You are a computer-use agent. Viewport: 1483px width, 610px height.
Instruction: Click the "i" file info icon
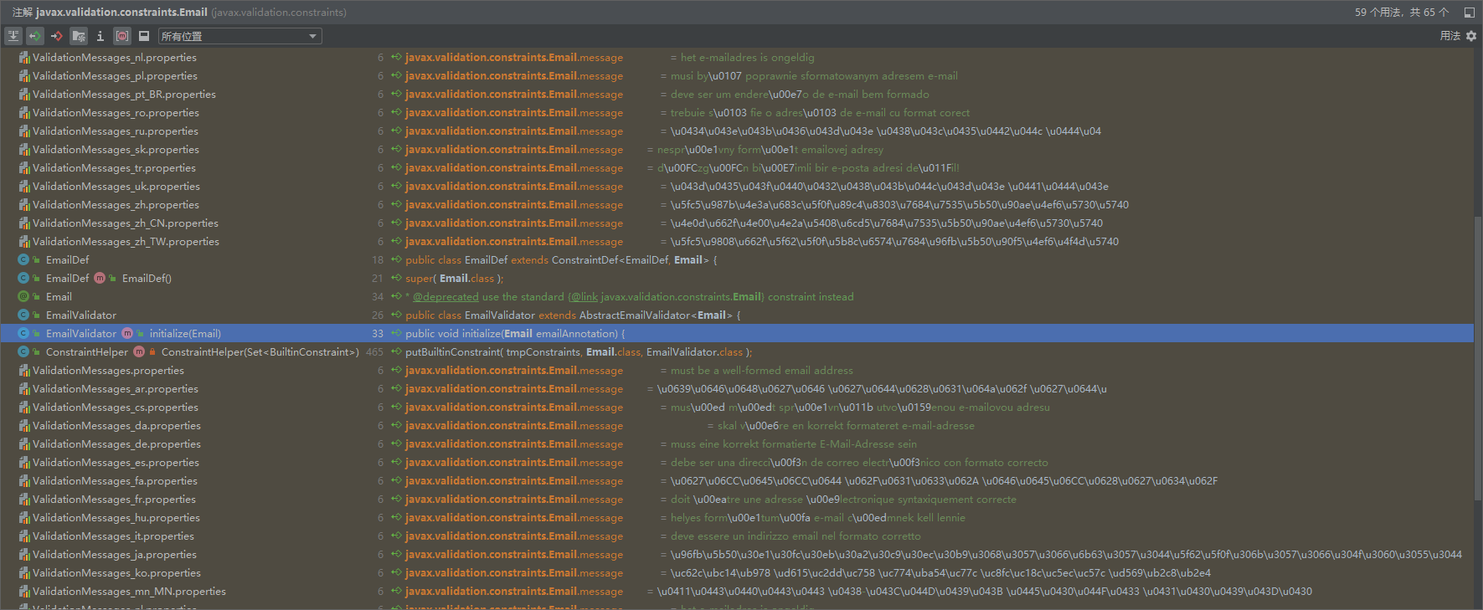(100, 36)
